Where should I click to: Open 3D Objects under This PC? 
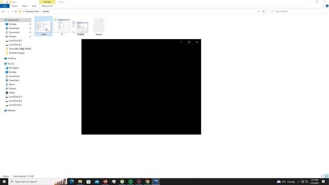click(x=14, y=68)
